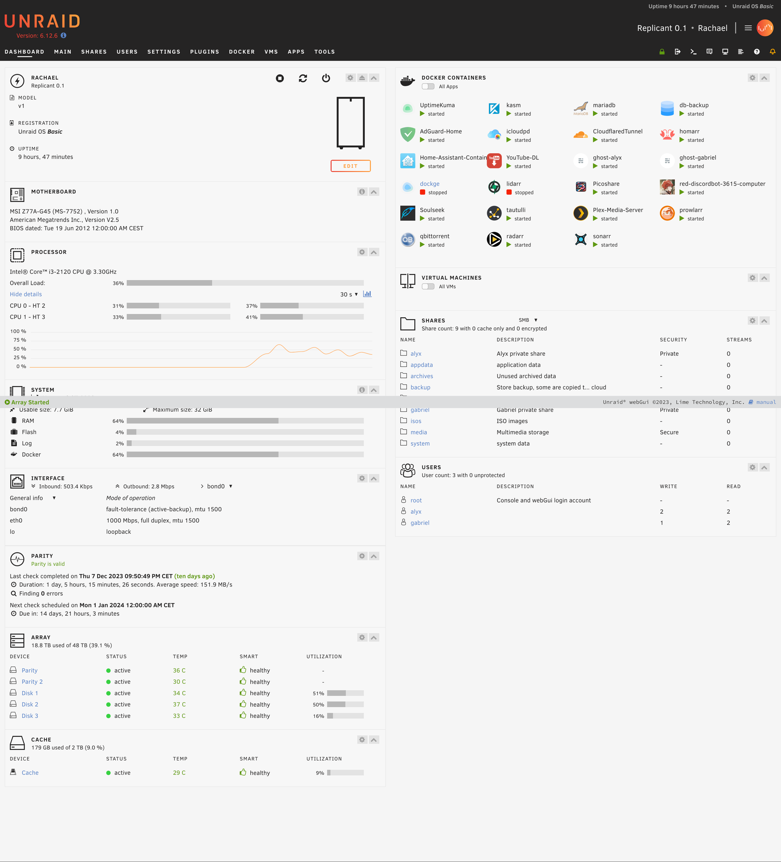Image resolution: width=781 pixels, height=862 pixels.
Task: Toggle the All VMs switch
Action: pos(428,286)
